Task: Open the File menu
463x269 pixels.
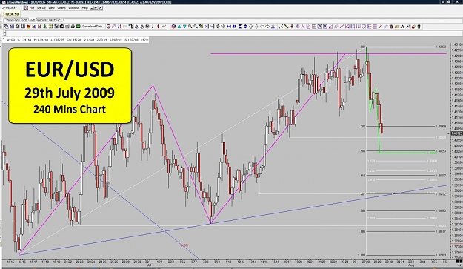Action: tap(32, 8)
